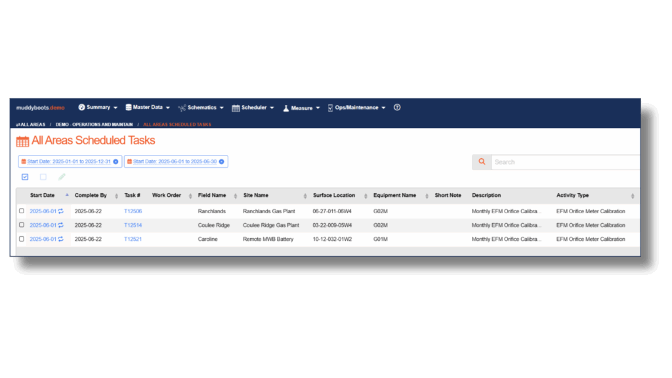
Task: Check the Coulee Ridge task row checkbox
Action: click(x=22, y=224)
